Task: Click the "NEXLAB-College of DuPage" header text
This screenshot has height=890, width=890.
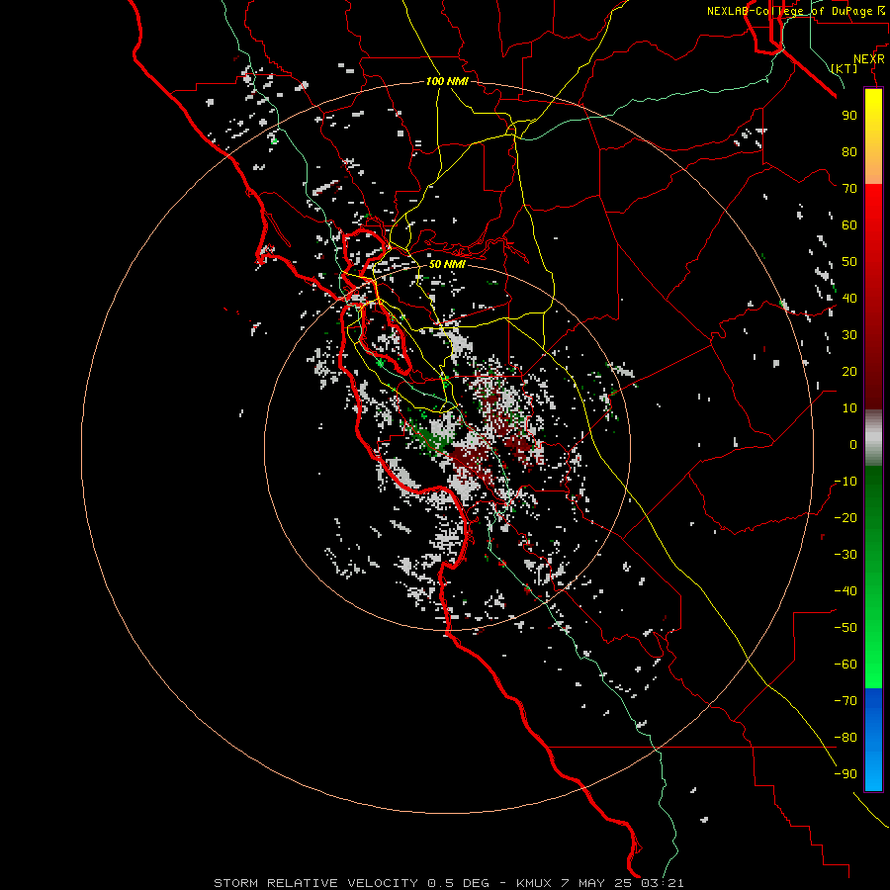Action: [x=789, y=11]
